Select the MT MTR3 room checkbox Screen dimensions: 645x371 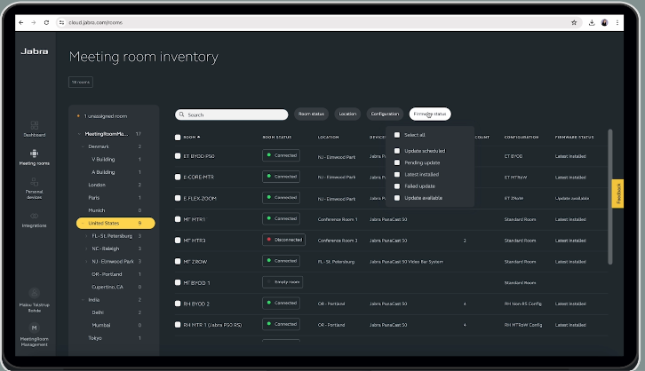tap(178, 240)
